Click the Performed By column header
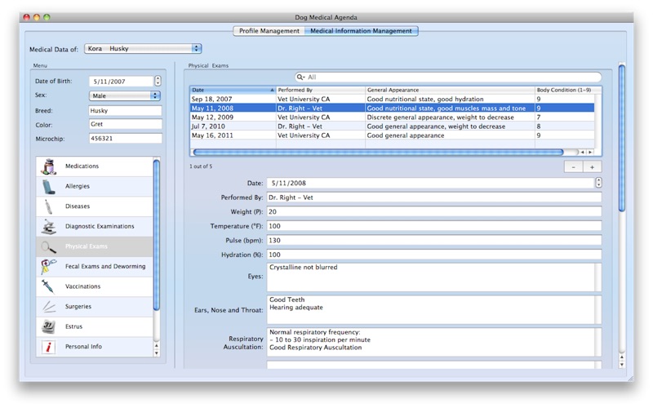 point(321,90)
